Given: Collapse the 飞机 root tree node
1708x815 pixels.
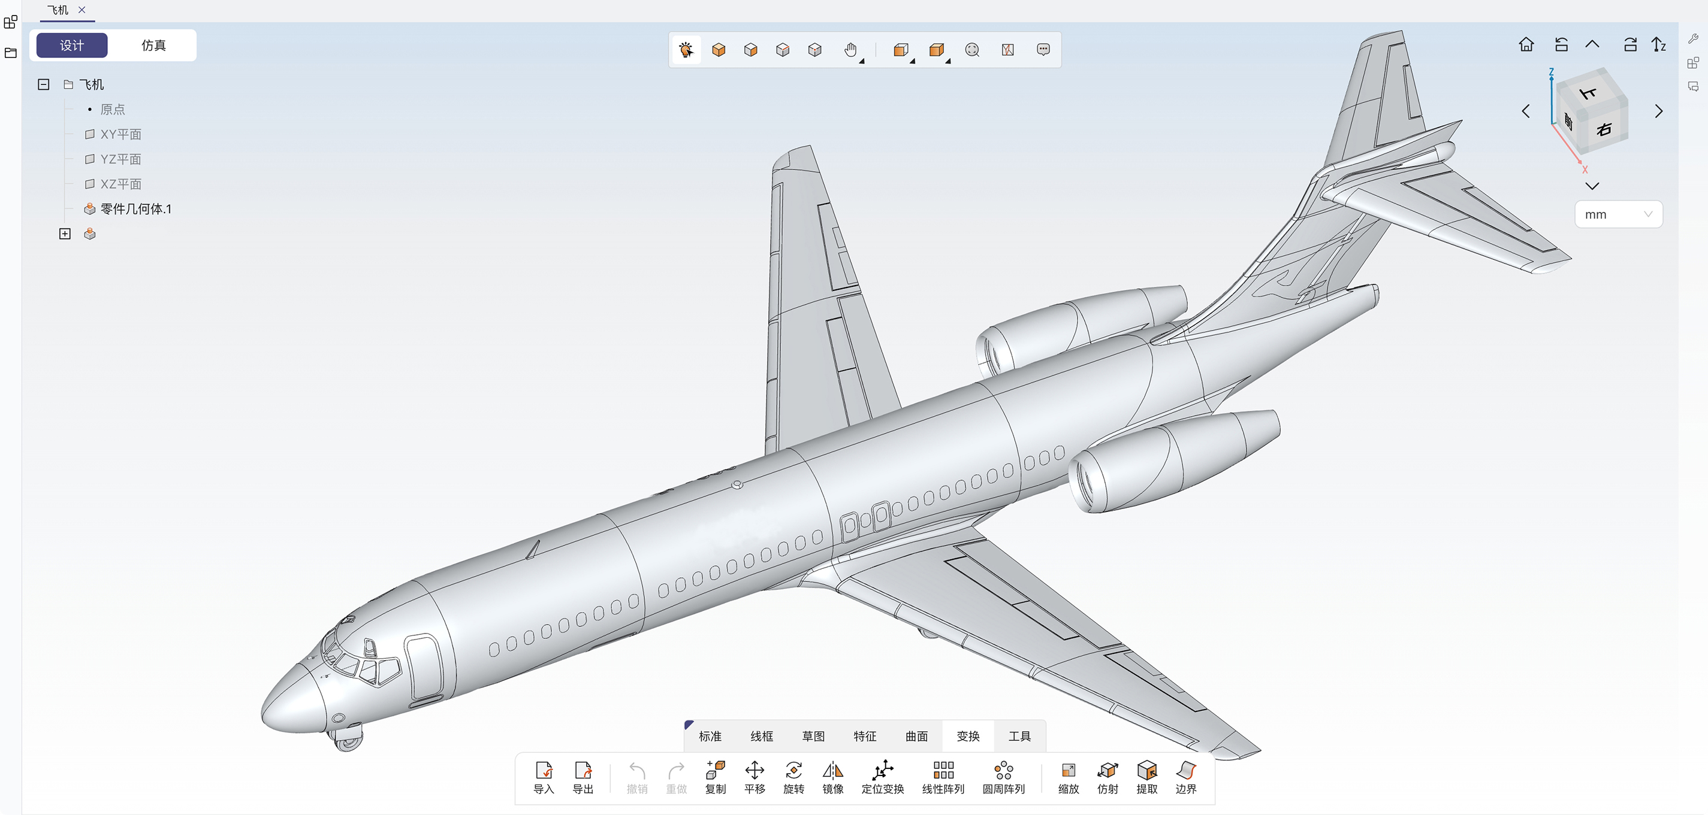Looking at the screenshot, I should tap(44, 84).
